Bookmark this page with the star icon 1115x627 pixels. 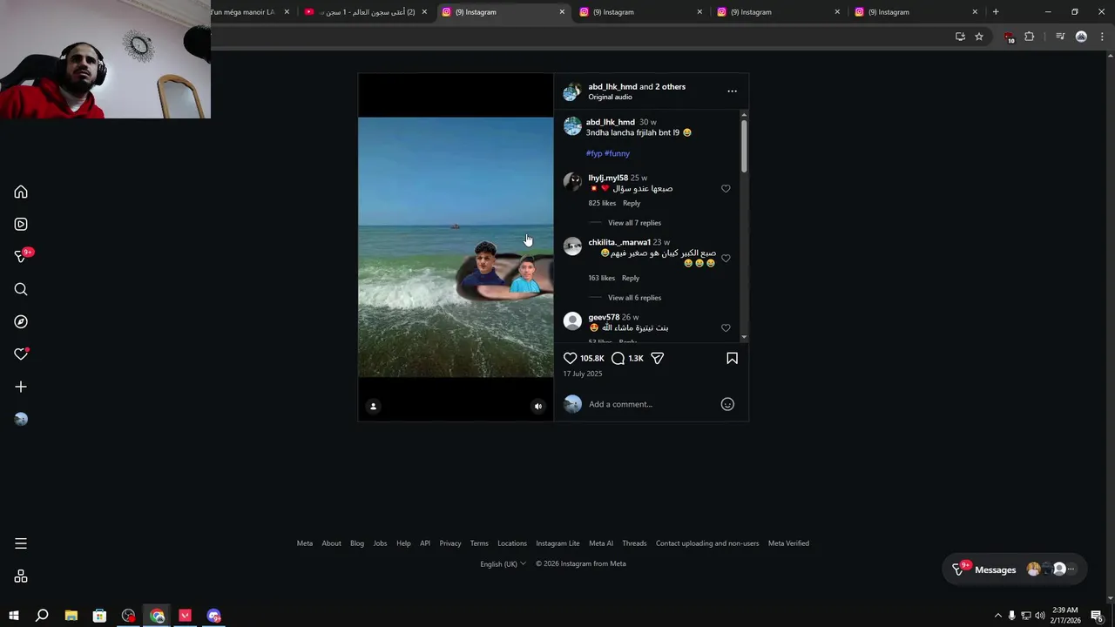(979, 37)
